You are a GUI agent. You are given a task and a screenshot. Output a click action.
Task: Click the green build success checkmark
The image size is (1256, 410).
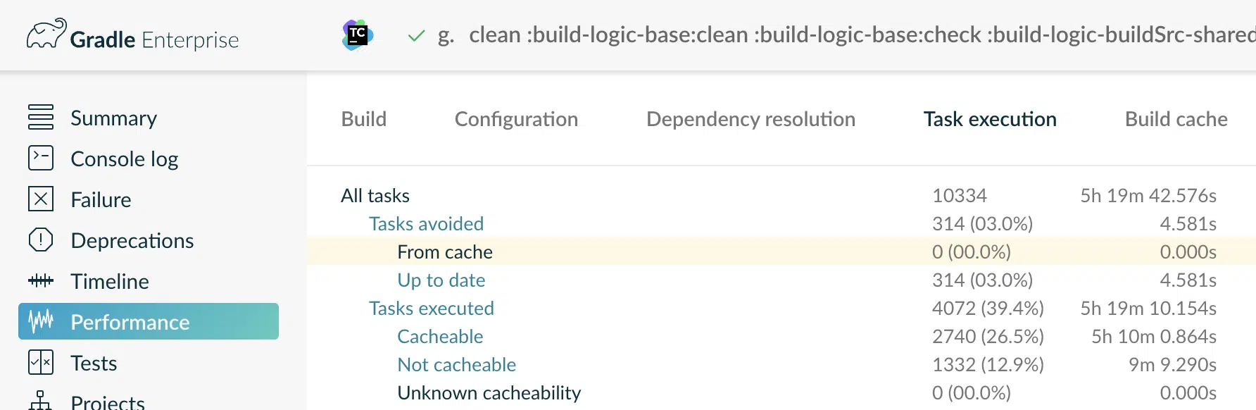[x=416, y=35]
